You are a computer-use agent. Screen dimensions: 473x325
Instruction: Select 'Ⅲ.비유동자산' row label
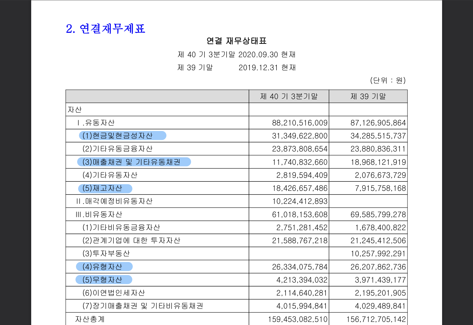[x=99, y=214]
